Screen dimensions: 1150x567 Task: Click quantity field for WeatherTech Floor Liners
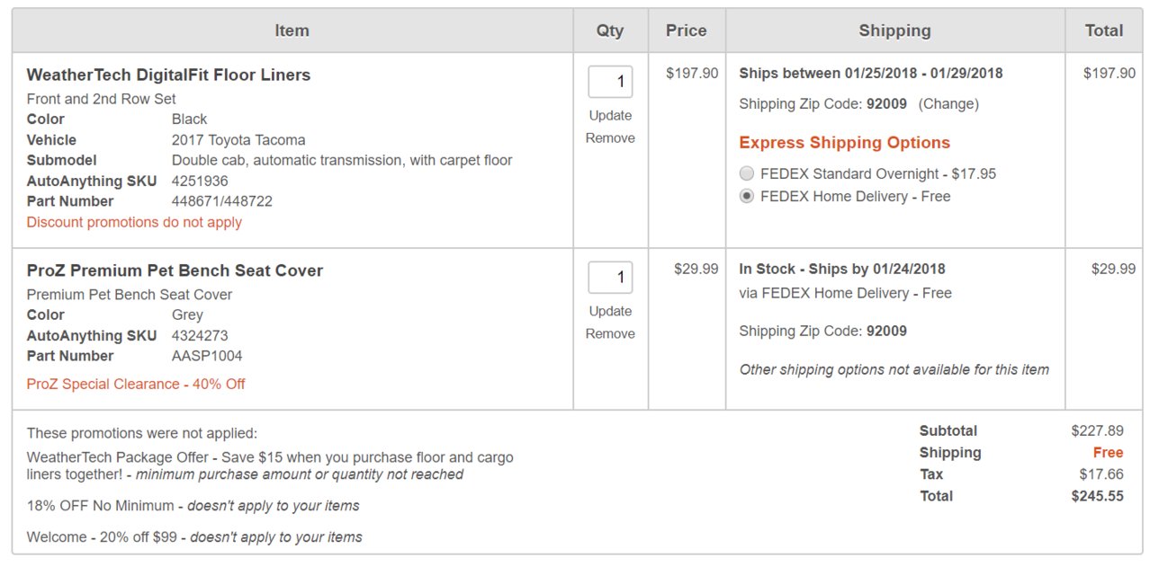(x=610, y=82)
